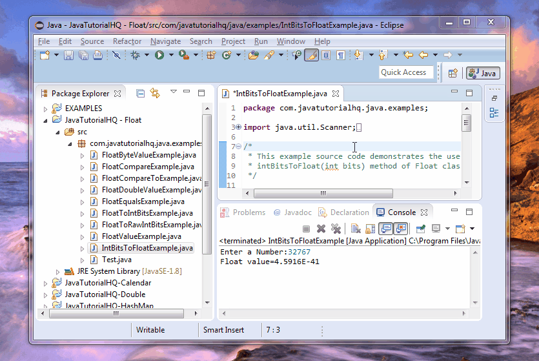Click Collapse All in Package Explorer
Screen dimensions: 539x361
point(140,93)
